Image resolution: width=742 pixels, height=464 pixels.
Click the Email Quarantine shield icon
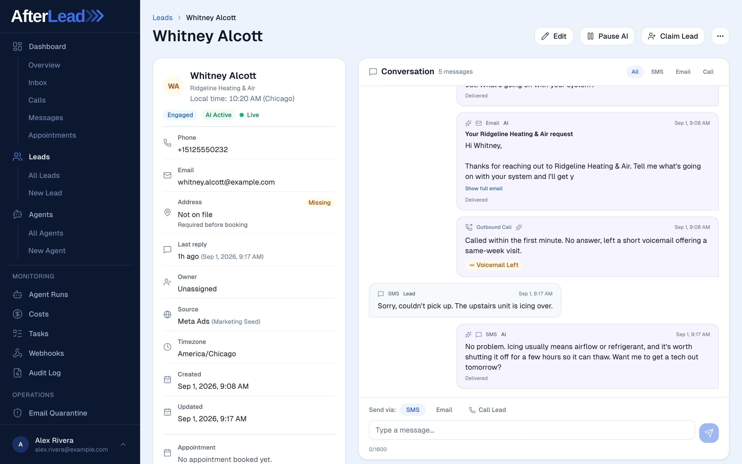point(18,413)
